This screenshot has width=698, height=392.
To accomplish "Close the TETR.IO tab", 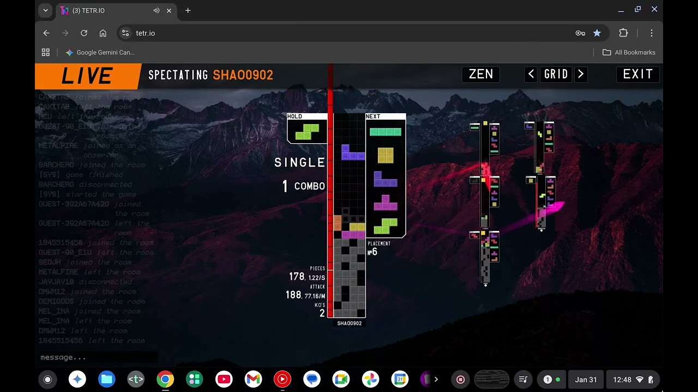I will click(169, 10).
